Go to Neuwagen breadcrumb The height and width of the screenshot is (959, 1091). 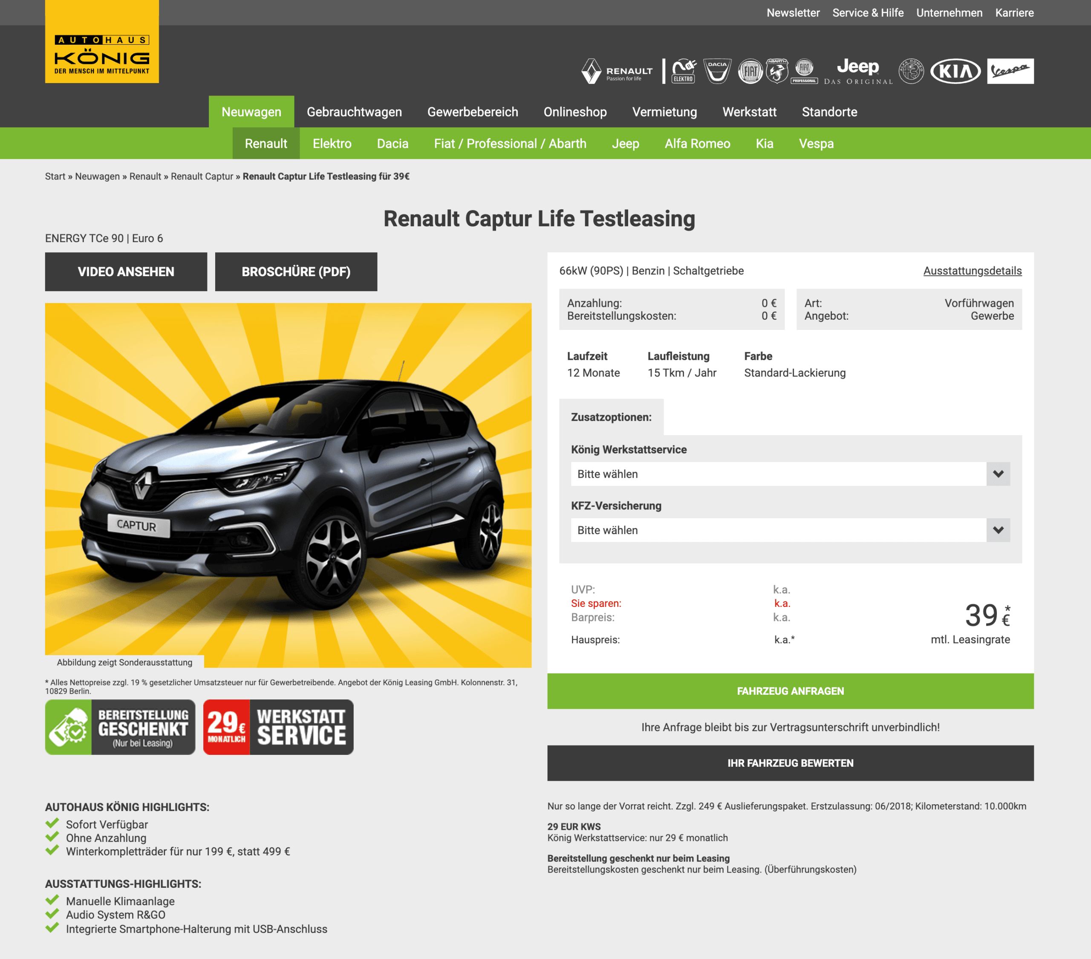97,176
